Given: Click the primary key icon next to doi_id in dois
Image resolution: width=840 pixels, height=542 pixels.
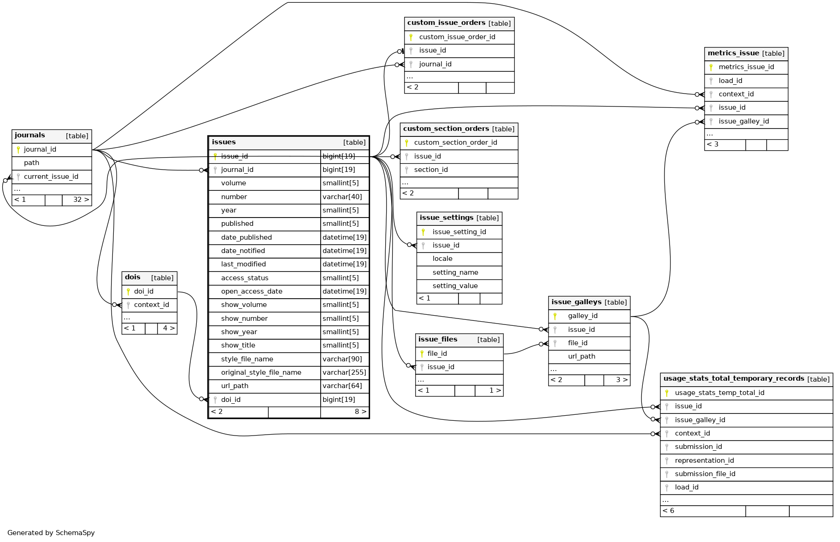Looking at the screenshot, I should click(128, 291).
